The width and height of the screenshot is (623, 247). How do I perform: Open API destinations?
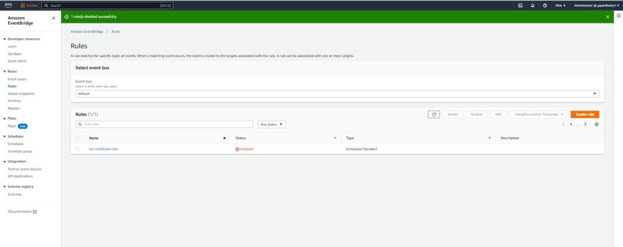coord(20,176)
